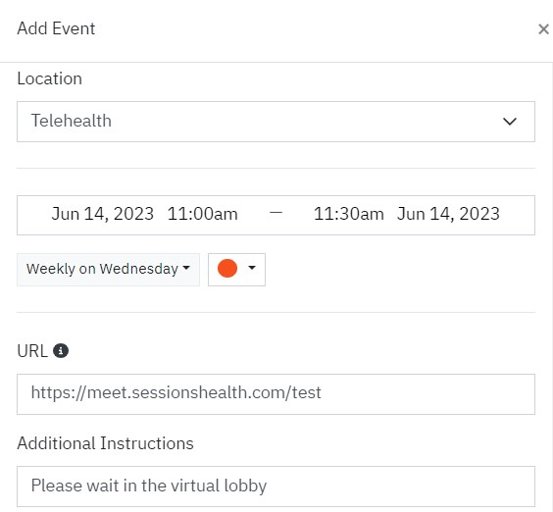This screenshot has height=512, width=553.
Task: Click the URL info icon
Action: (61, 351)
